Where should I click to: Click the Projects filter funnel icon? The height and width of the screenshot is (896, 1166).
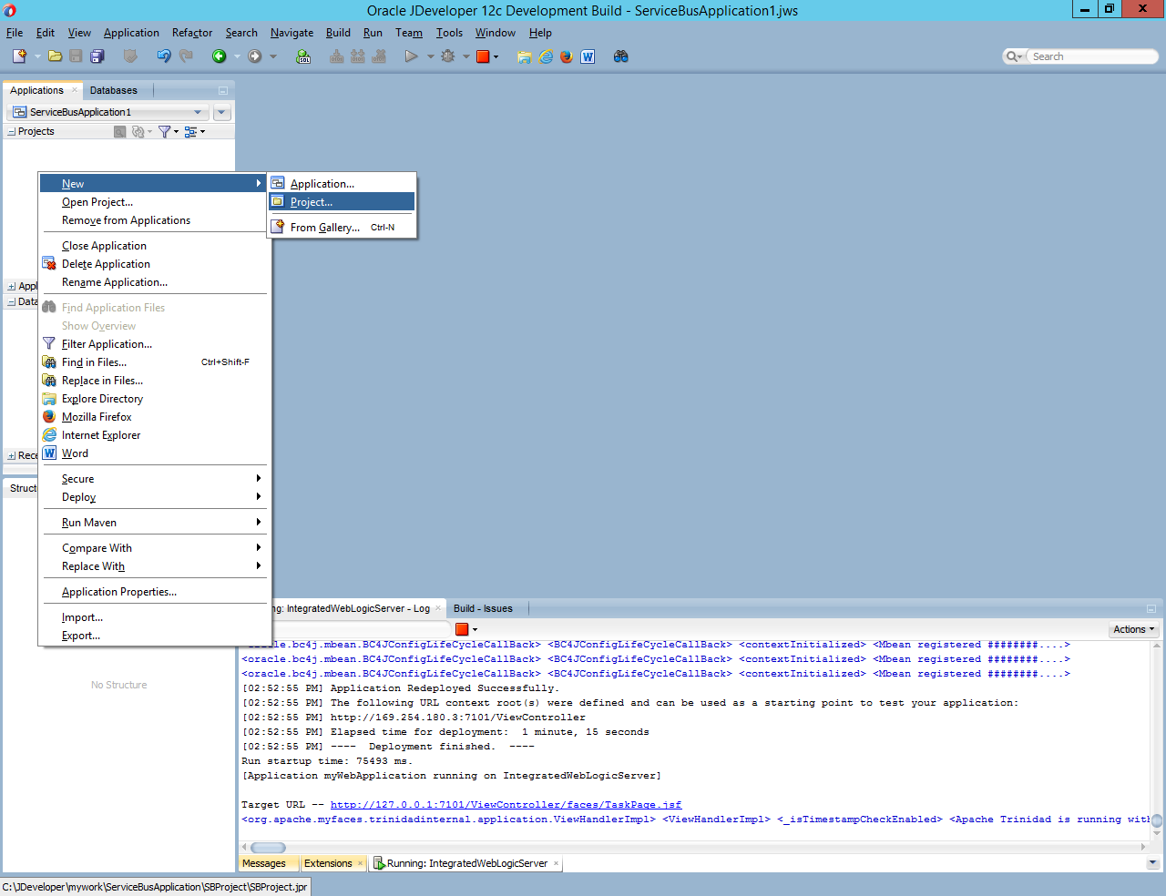point(164,131)
